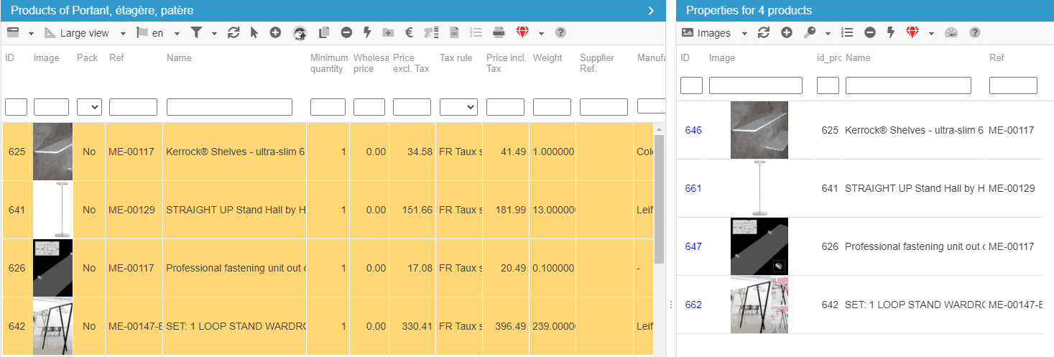Click the dashboard gauge icon in Properties panel
This screenshot has height=357, width=1054.
point(951,33)
